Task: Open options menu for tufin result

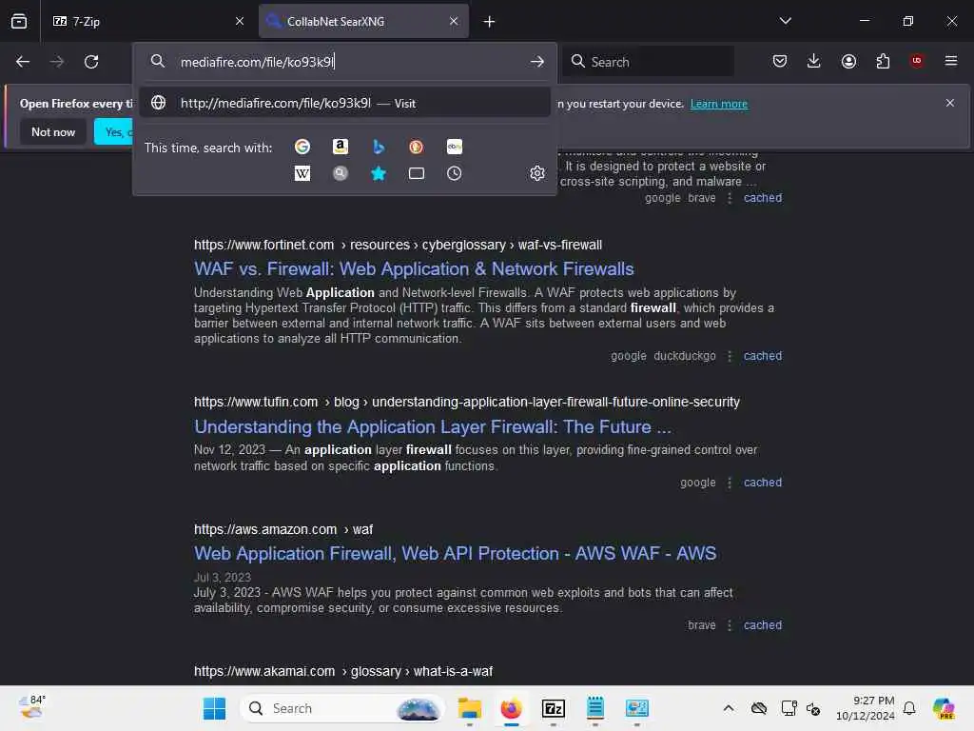Action: click(x=730, y=483)
